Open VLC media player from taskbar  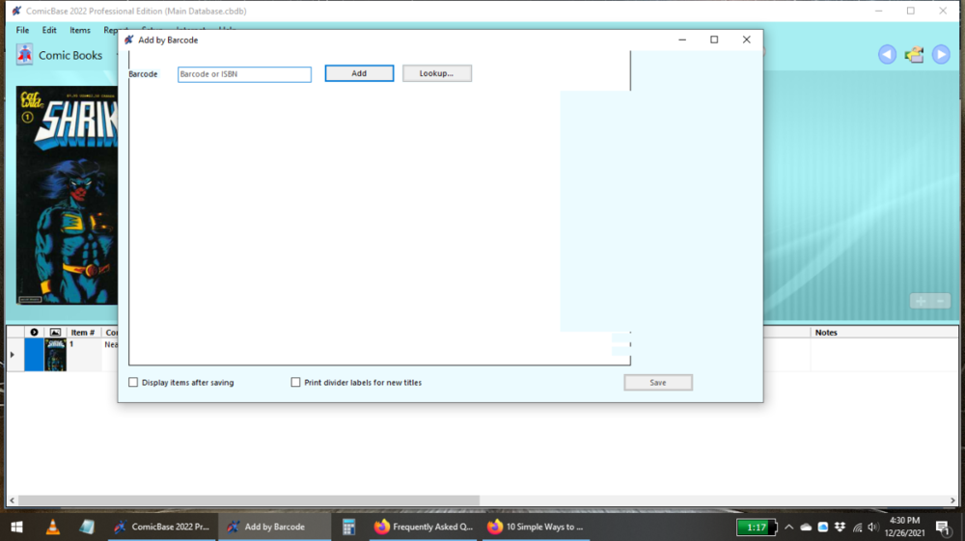(52, 527)
